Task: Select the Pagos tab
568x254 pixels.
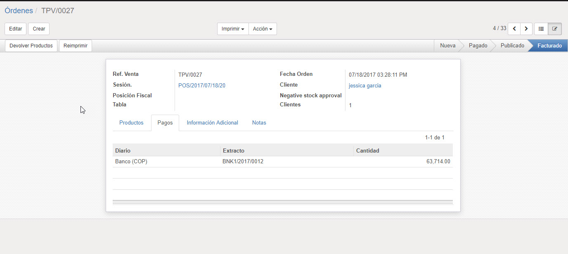Action: [165, 123]
